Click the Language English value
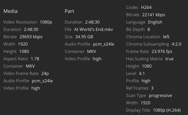Screen dimensions: 188x115 [x=155, y=22]
